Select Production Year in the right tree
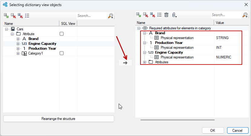The width and height of the screenshot is (251, 136). 169,43
